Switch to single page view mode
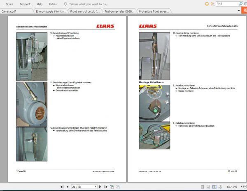This screenshot has height=191, width=247. pyautogui.click(x=201, y=187)
